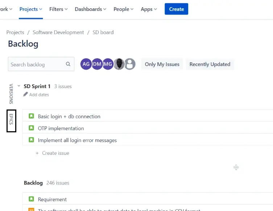Screen dimensions: 273x211
Task: Collapse the SD Sprint 1 section
Action: pyautogui.click(x=19, y=86)
